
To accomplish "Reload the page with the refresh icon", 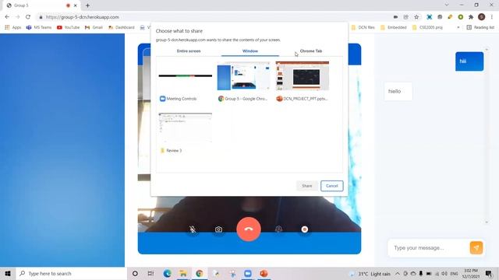I will tap(28, 17).
